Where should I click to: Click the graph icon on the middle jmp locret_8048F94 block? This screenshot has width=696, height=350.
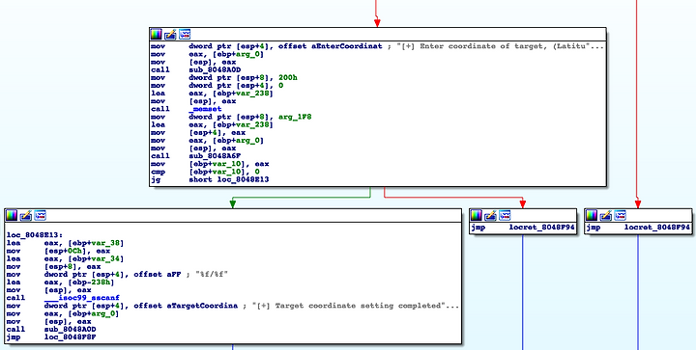click(x=506, y=215)
